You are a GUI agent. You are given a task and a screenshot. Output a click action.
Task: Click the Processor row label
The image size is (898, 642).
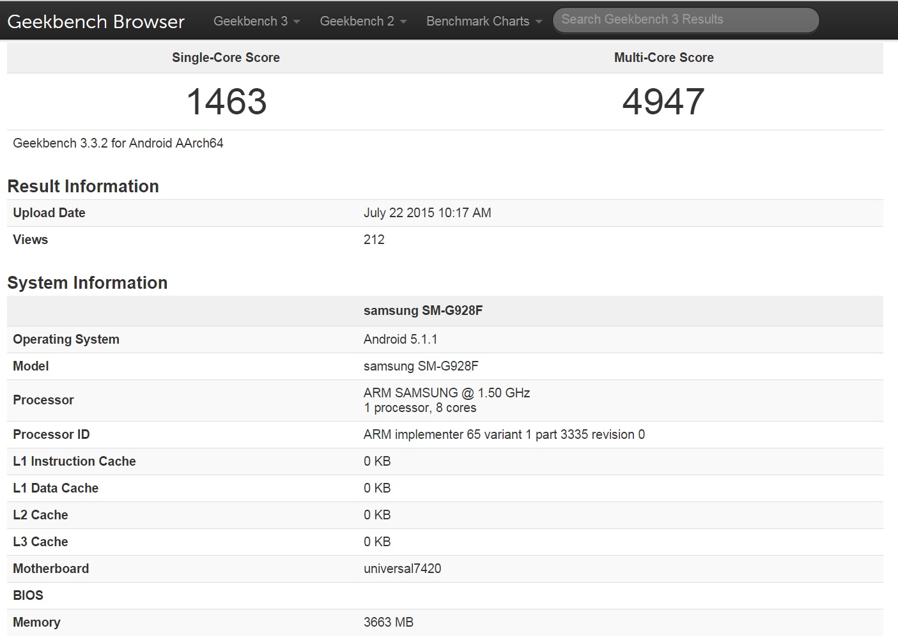pyautogui.click(x=43, y=400)
